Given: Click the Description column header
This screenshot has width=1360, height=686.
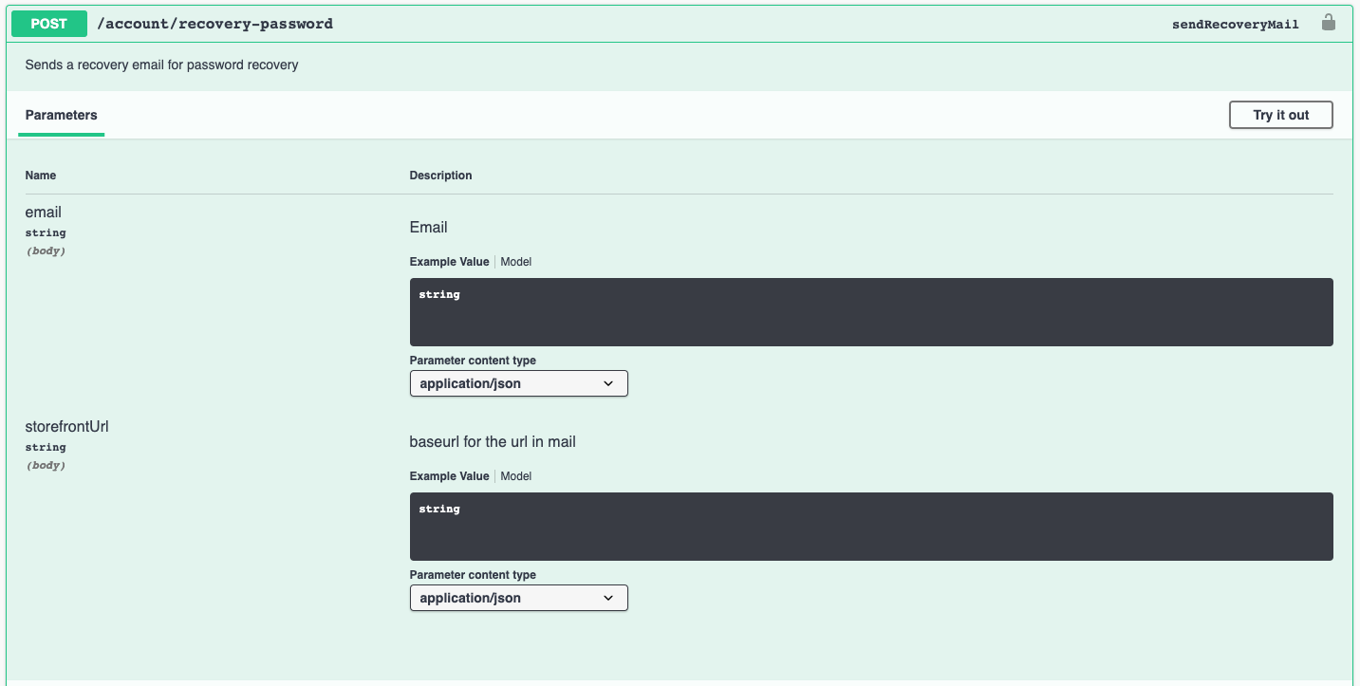Looking at the screenshot, I should (x=440, y=175).
